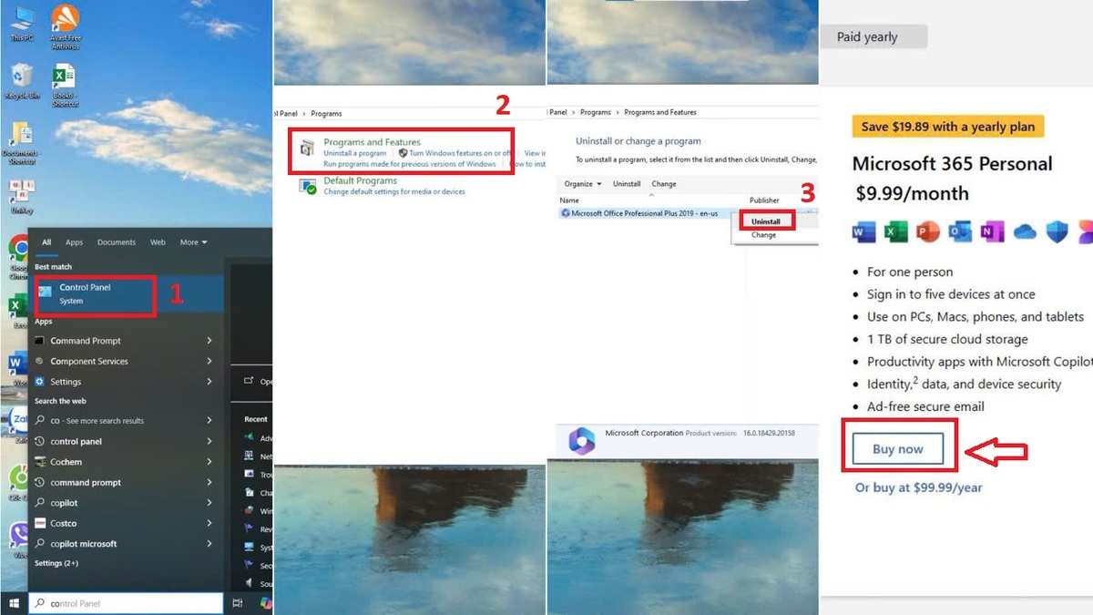Open Copilot from the taskbar

coord(266,603)
